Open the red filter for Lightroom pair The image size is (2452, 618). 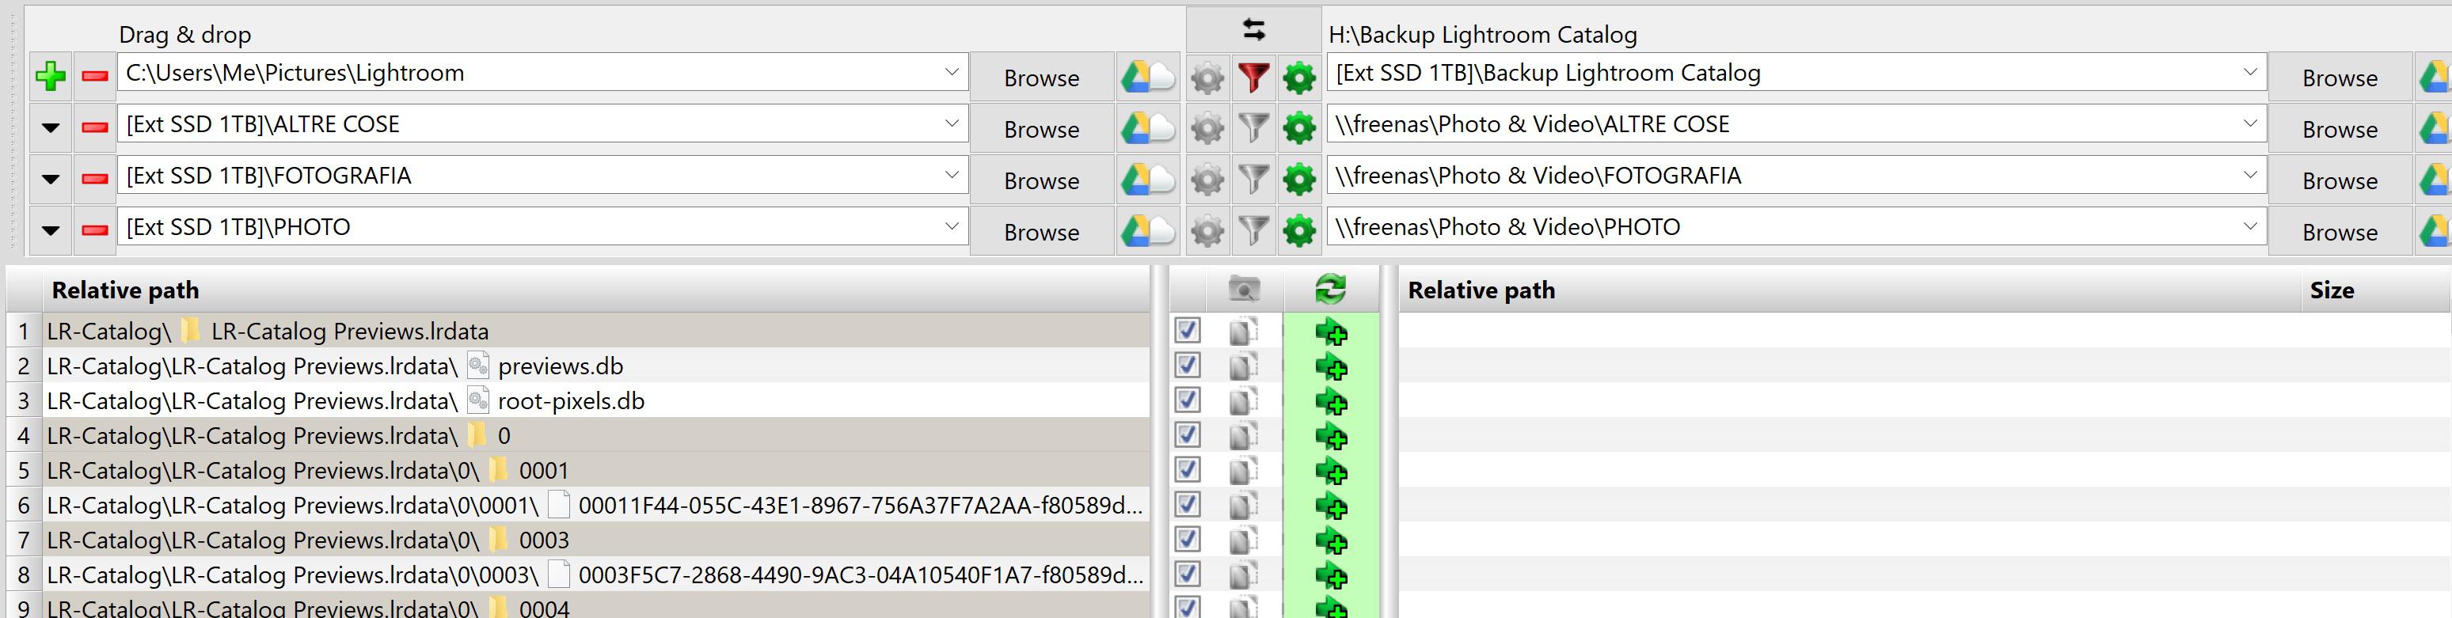[x=1253, y=77]
